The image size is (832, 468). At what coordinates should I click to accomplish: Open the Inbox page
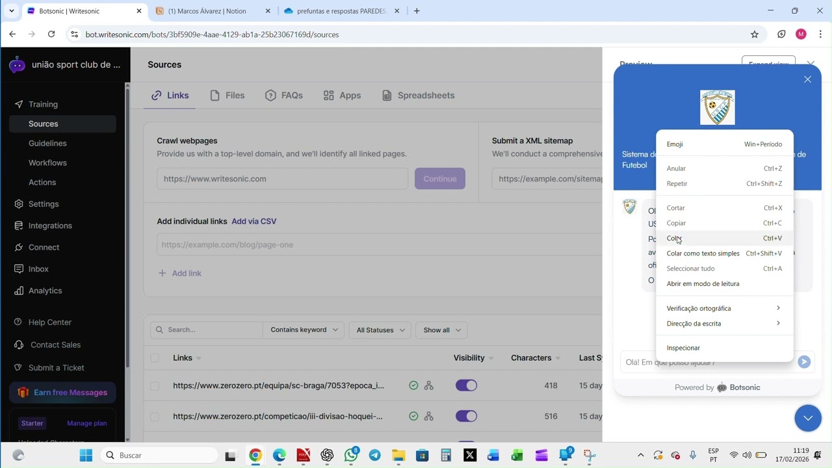[38, 269]
